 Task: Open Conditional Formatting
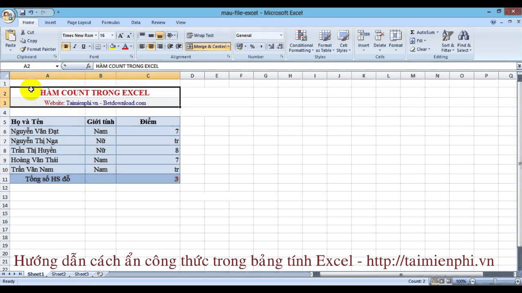[x=301, y=41]
